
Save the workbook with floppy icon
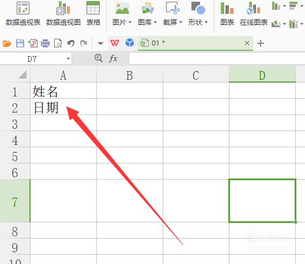pos(20,43)
